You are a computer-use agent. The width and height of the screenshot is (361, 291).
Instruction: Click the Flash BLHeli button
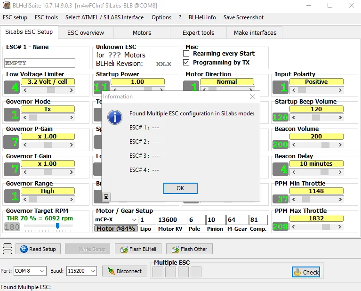point(138,249)
